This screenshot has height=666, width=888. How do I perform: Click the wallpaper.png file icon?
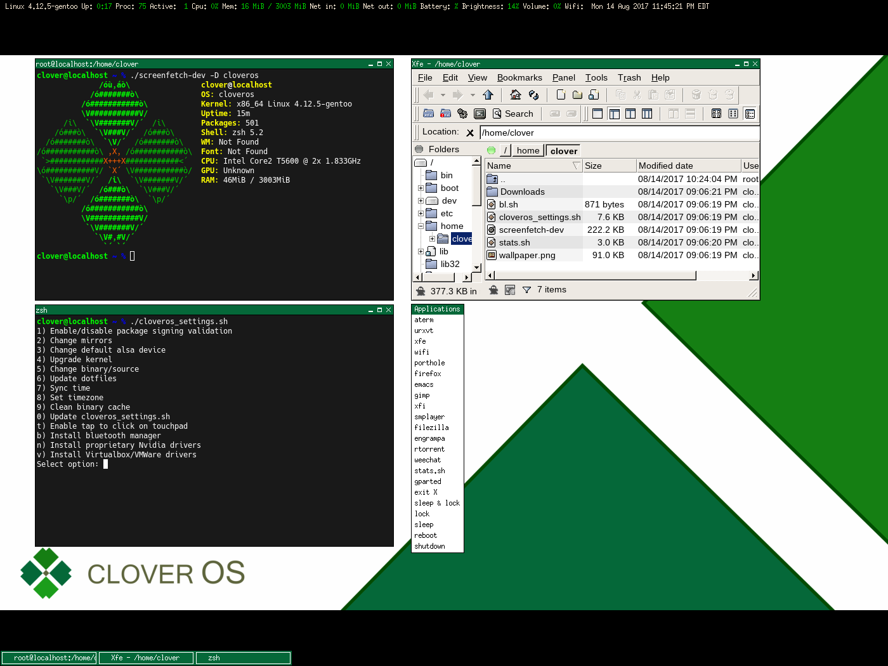tap(492, 255)
